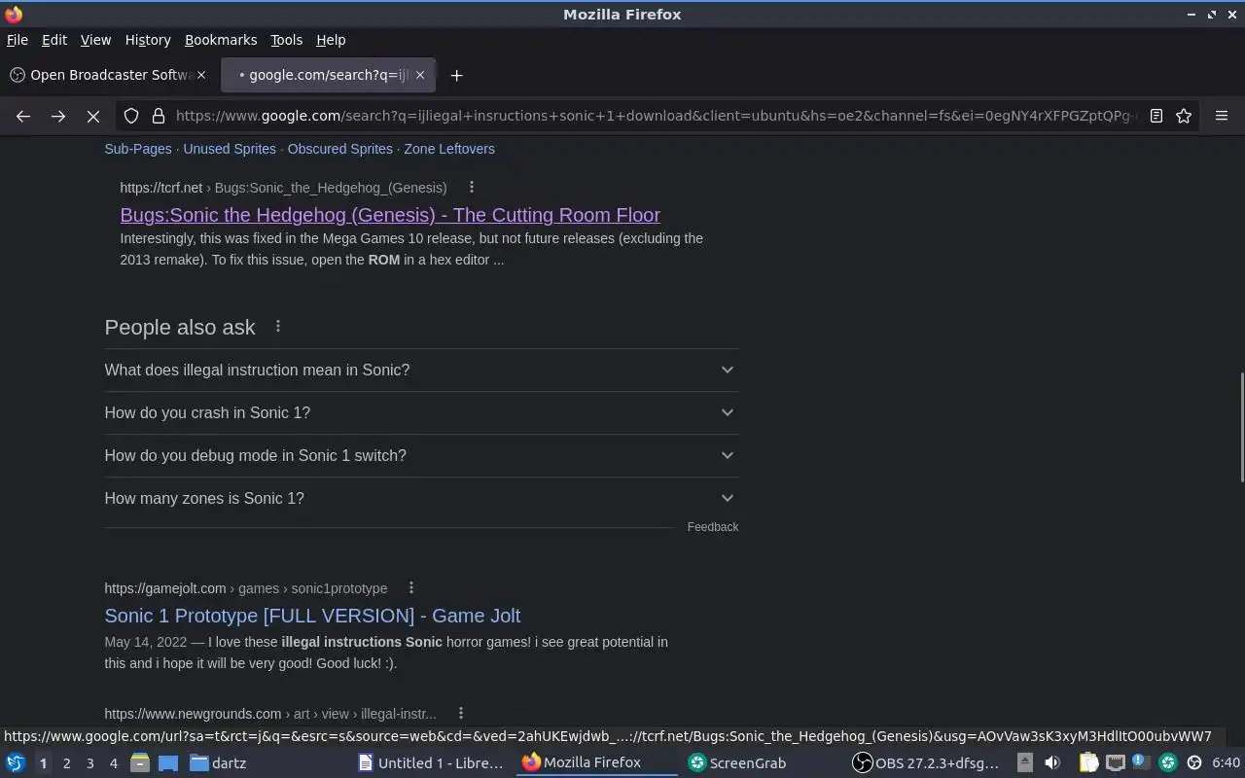Switch to the OBS 27.2.3 taskbar window

pos(927,762)
